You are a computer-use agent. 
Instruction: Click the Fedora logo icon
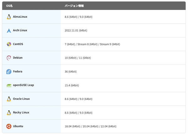click(x=9, y=72)
